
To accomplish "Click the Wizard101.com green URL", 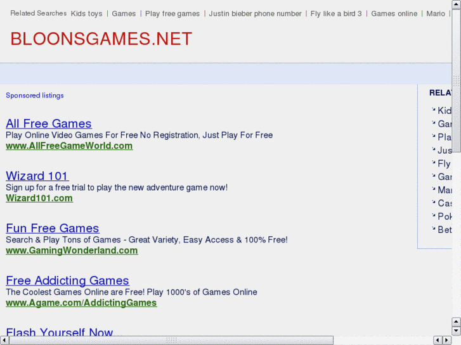I will [x=39, y=198].
